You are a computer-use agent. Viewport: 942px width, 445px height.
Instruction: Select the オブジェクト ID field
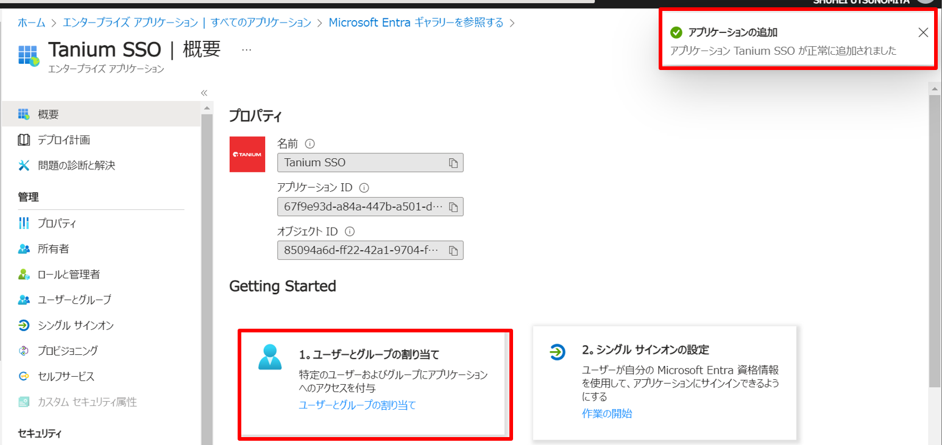(x=370, y=250)
